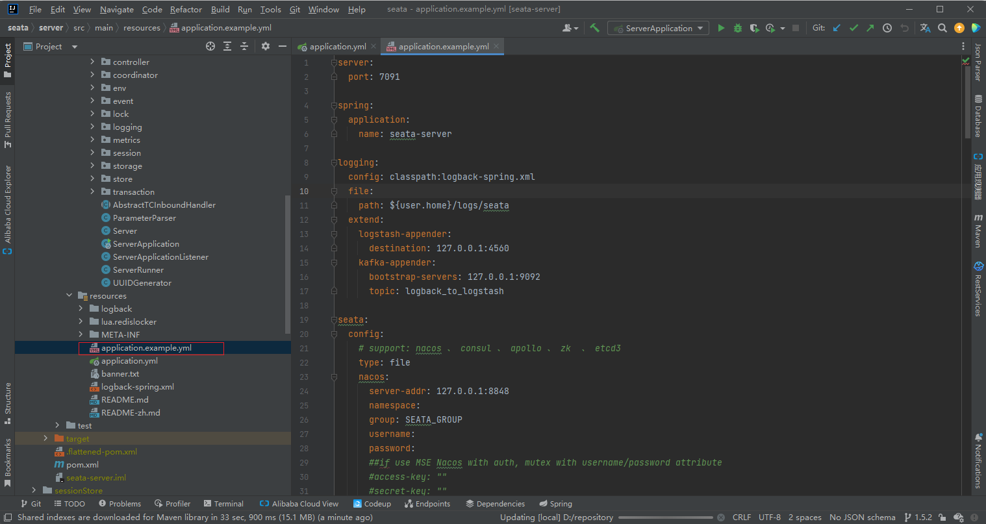Click the repository update progress bar
986x524 pixels.
(x=665, y=518)
